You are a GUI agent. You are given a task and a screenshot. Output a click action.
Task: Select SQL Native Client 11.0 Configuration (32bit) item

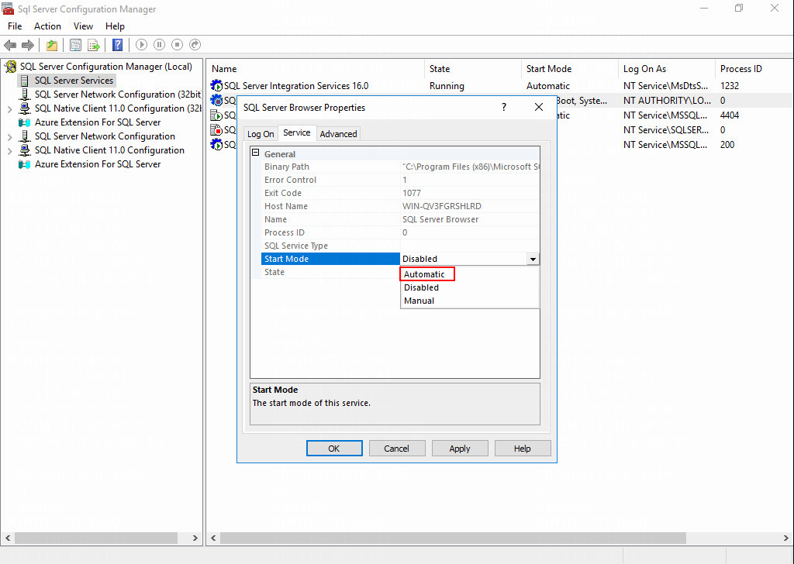118,108
